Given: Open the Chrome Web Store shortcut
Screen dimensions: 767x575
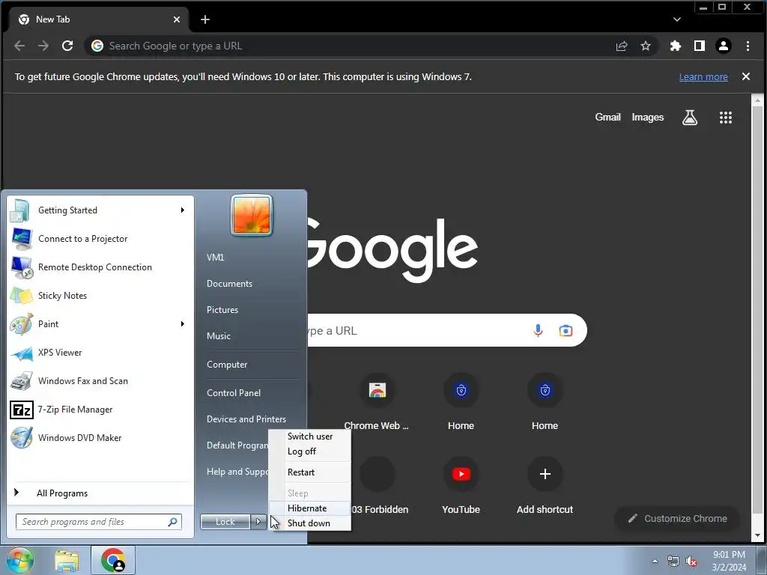Looking at the screenshot, I should point(377,402).
